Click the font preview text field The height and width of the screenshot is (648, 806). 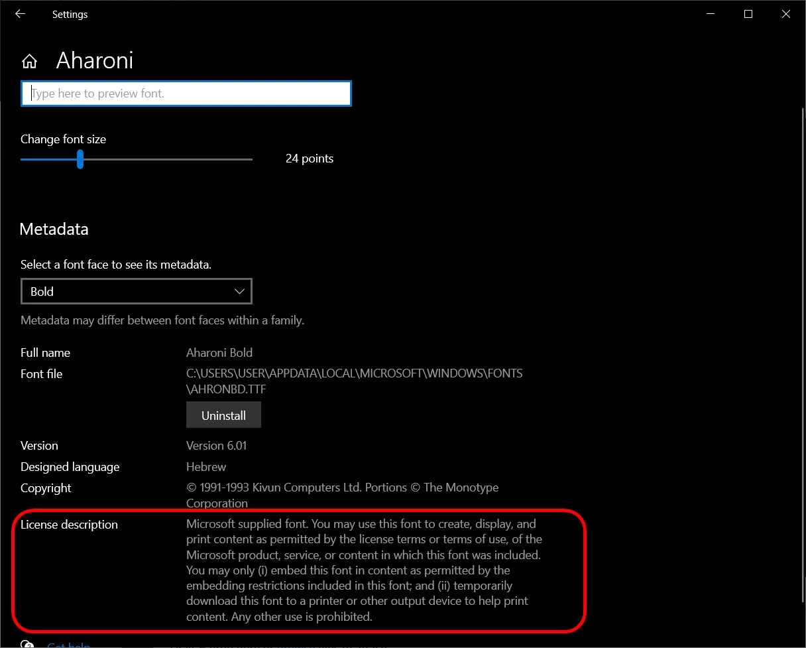tap(186, 94)
